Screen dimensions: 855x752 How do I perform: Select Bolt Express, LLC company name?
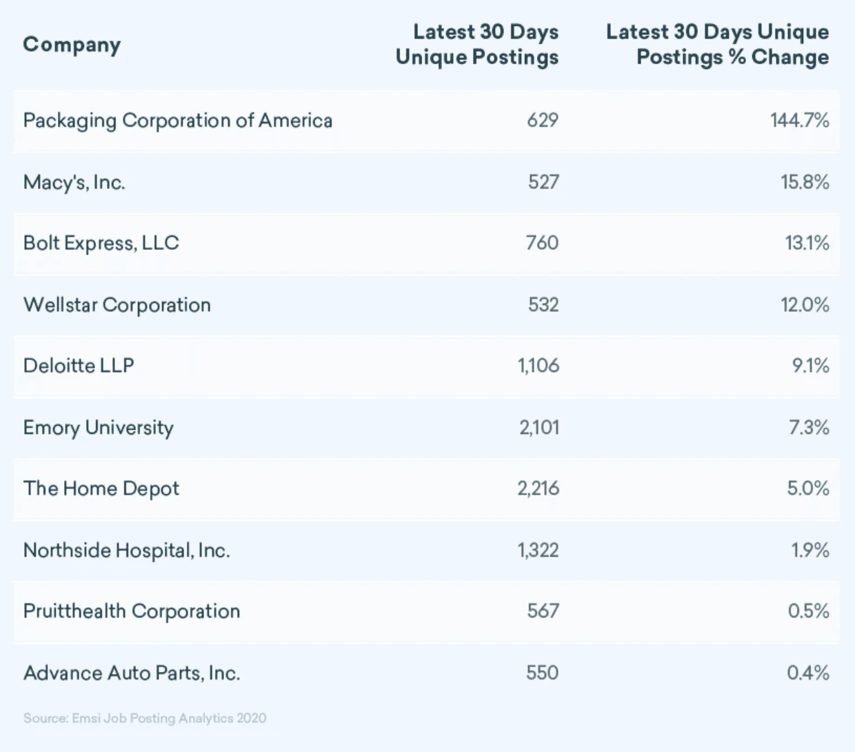101,244
